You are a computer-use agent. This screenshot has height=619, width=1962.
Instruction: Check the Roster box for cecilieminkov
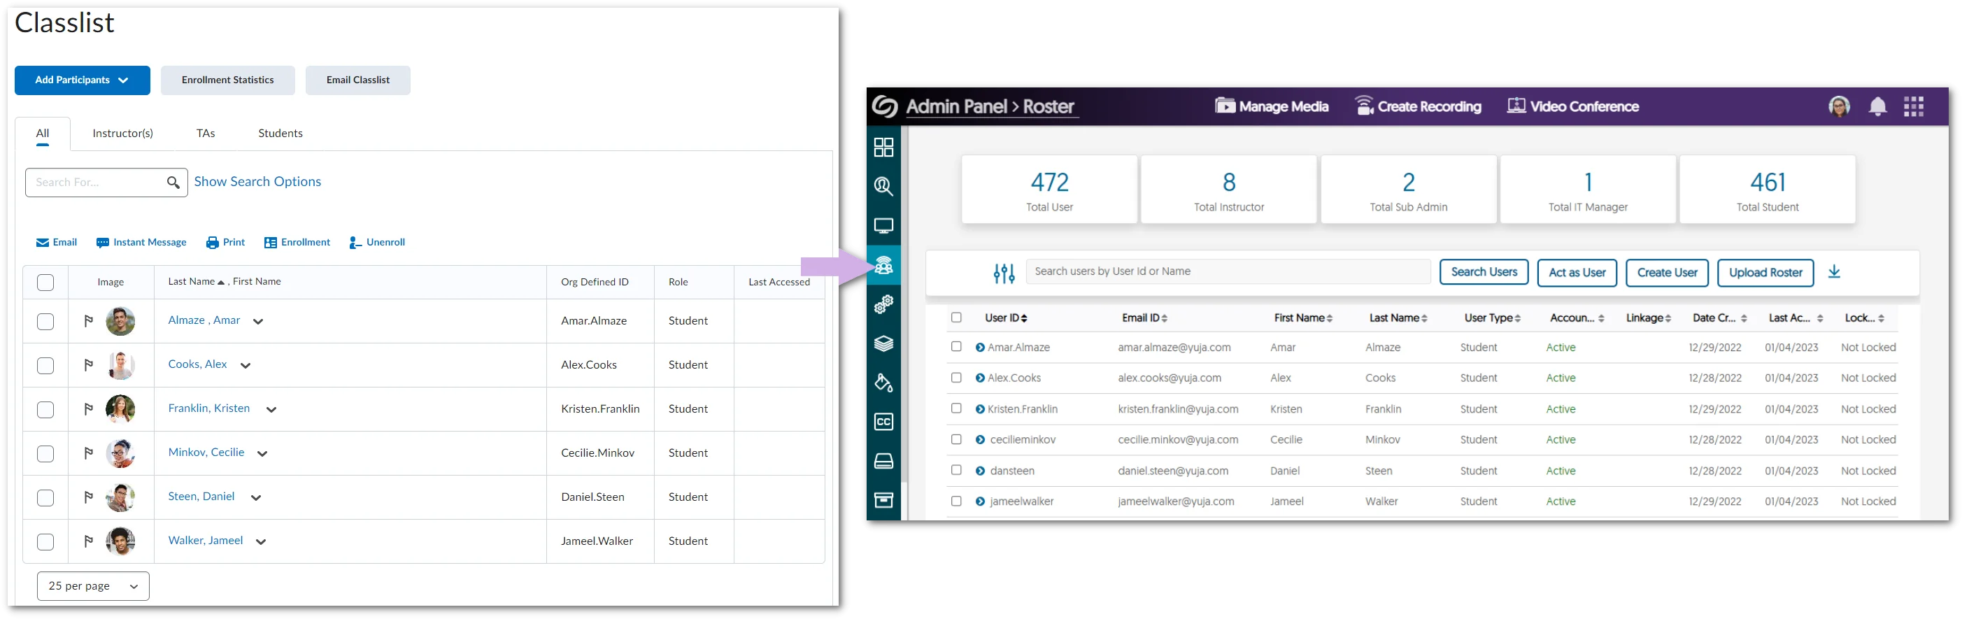[x=956, y=439]
